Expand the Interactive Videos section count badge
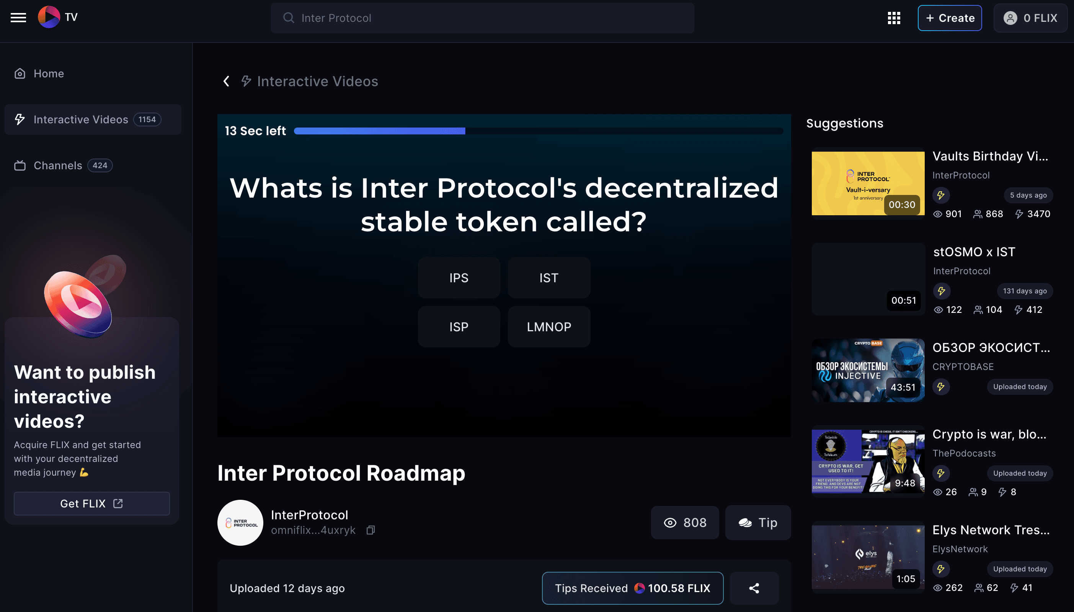Screen dimensions: 1074x612 coord(146,119)
